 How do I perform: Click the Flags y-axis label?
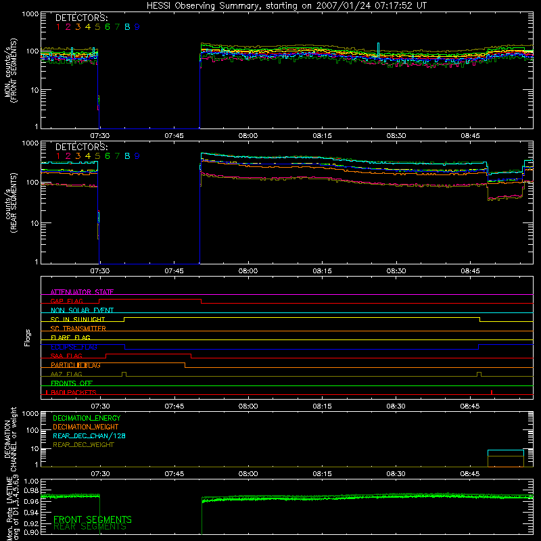[x=28, y=337]
